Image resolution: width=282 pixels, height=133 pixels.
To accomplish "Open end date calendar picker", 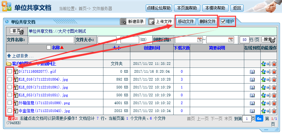I will [231, 40].
